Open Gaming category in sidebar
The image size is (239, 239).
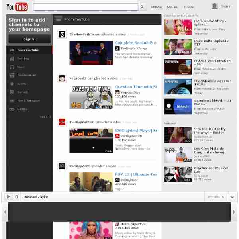[22, 109]
